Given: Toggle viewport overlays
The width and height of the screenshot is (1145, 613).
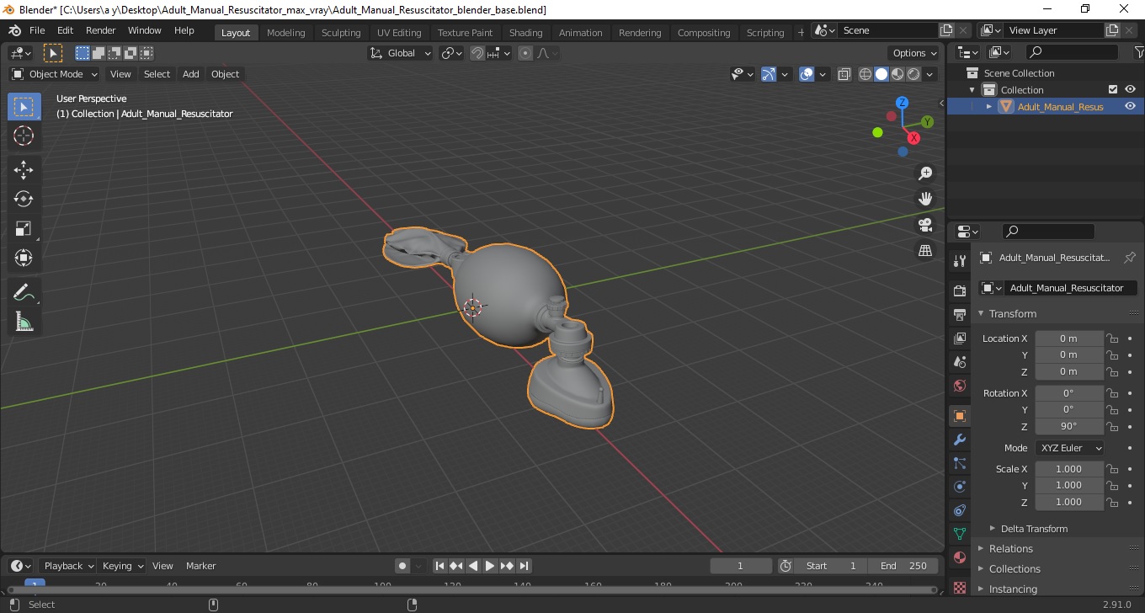Looking at the screenshot, I should point(807,74).
